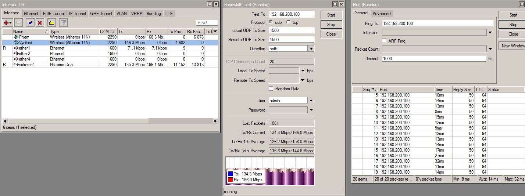Select the nstreme1 interface row

click(110, 65)
